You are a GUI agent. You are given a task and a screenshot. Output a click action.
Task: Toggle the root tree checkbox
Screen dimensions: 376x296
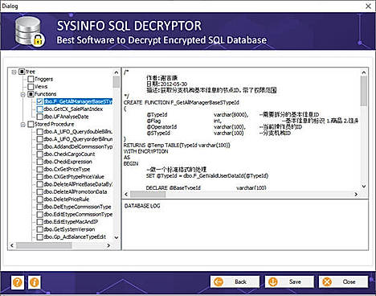pos(22,72)
